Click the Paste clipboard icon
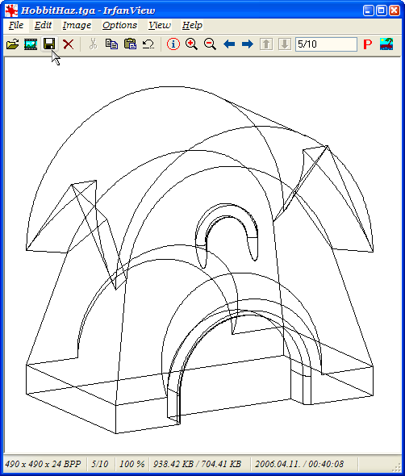The image size is (405, 476). pos(130,44)
